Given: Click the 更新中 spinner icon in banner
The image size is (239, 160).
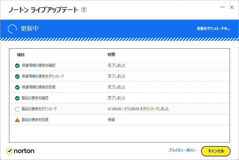Looking at the screenshot, I should click(12, 29).
